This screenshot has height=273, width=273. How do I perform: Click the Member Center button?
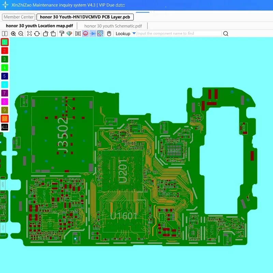click(x=18, y=17)
